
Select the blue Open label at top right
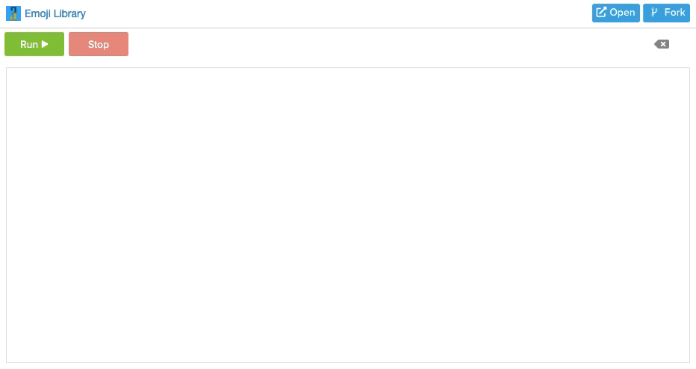pyautogui.click(x=622, y=13)
